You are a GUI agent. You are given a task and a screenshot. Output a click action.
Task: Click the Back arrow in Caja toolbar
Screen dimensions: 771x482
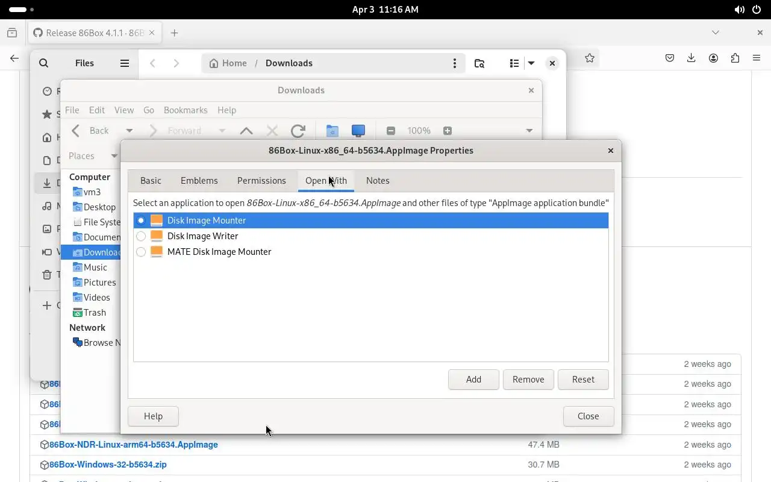76,131
